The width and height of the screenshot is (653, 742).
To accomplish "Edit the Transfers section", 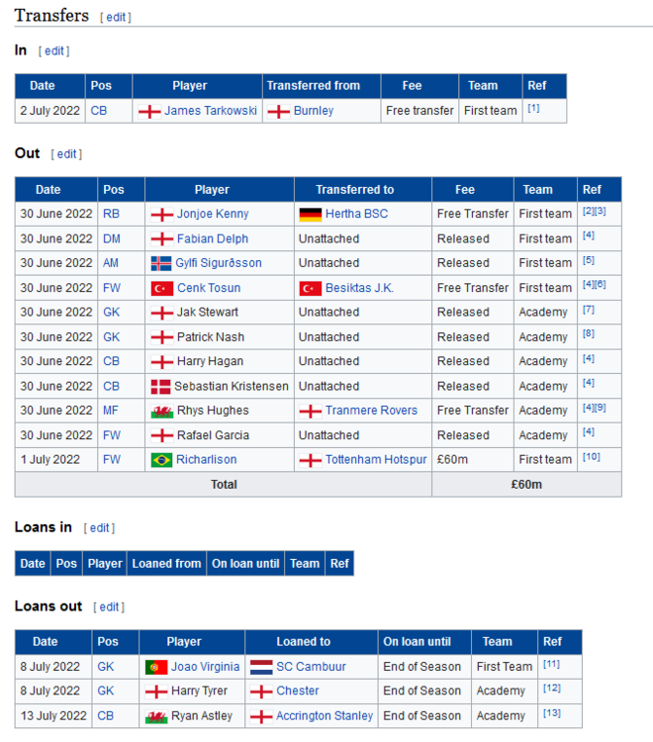I will pyautogui.click(x=116, y=17).
